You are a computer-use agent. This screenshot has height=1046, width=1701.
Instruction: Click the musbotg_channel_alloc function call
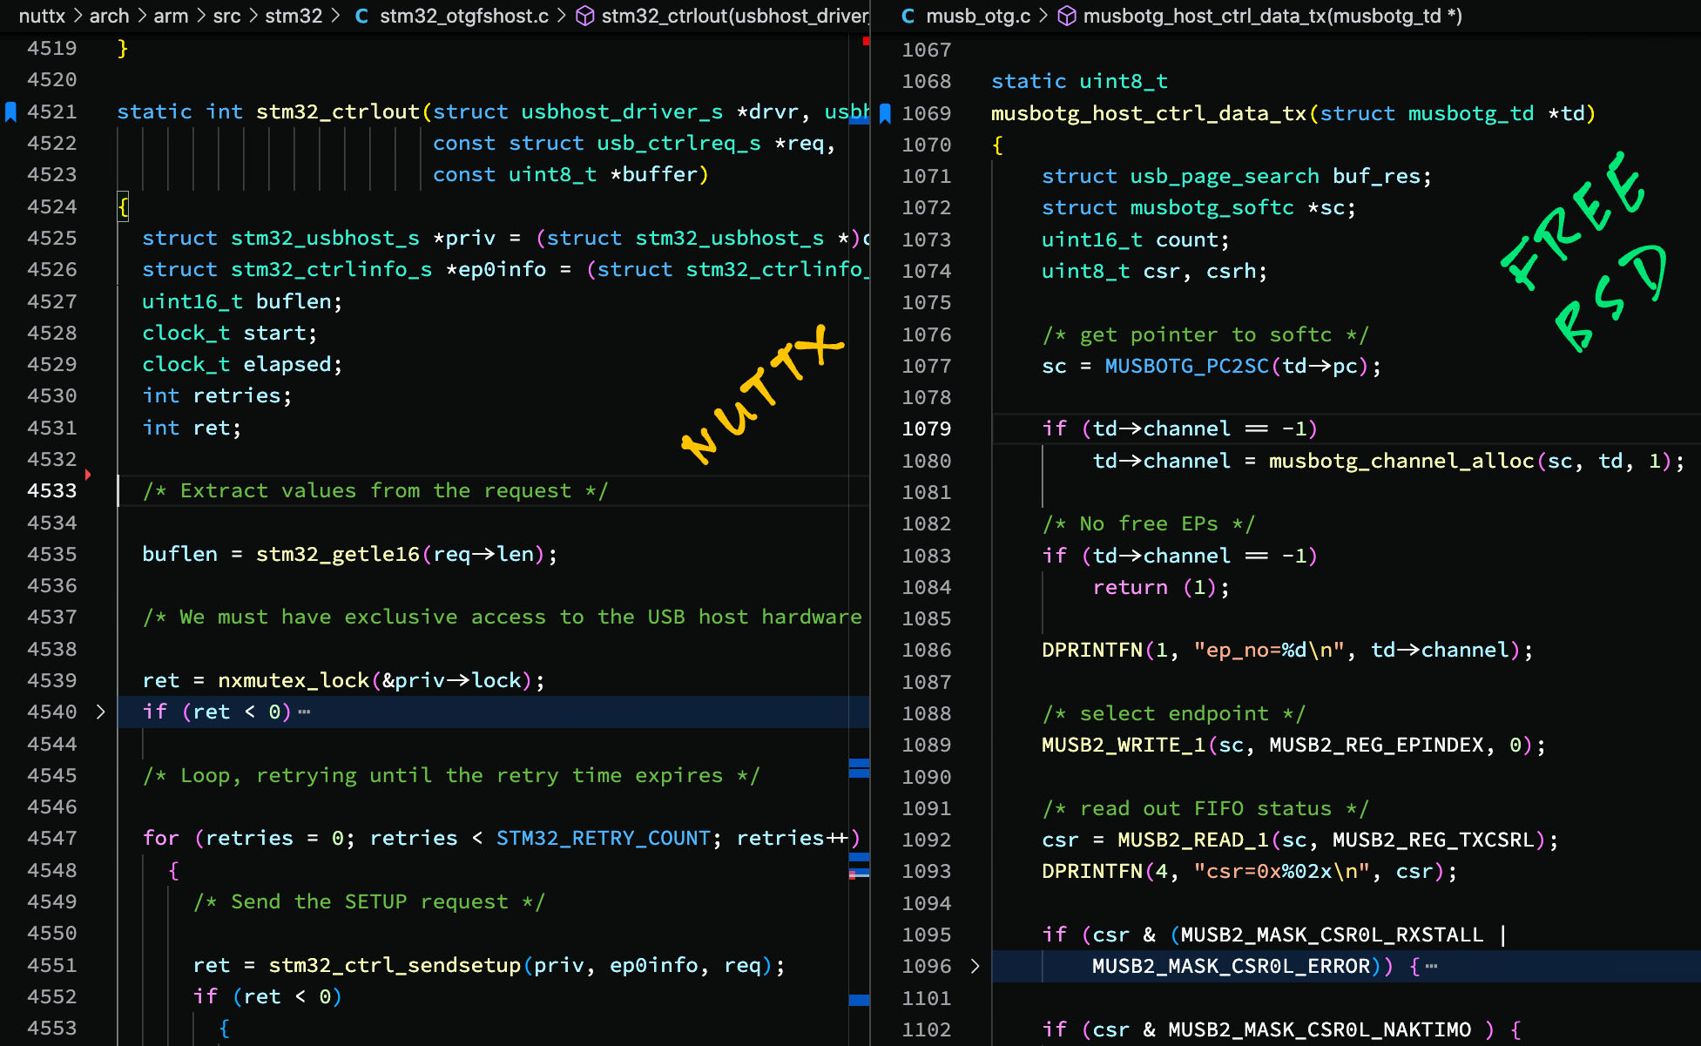(1401, 461)
